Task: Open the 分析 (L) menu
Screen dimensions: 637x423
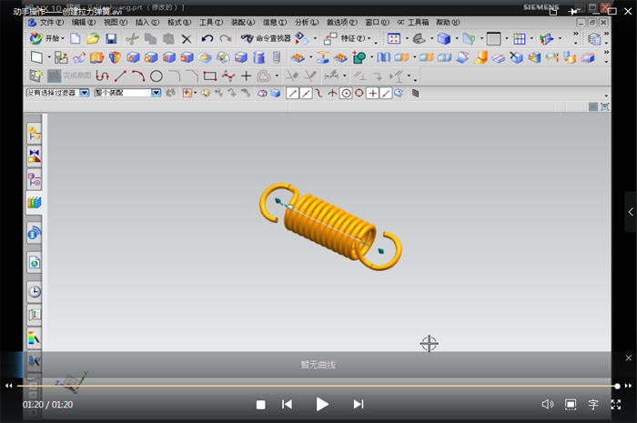Action: 306,22
